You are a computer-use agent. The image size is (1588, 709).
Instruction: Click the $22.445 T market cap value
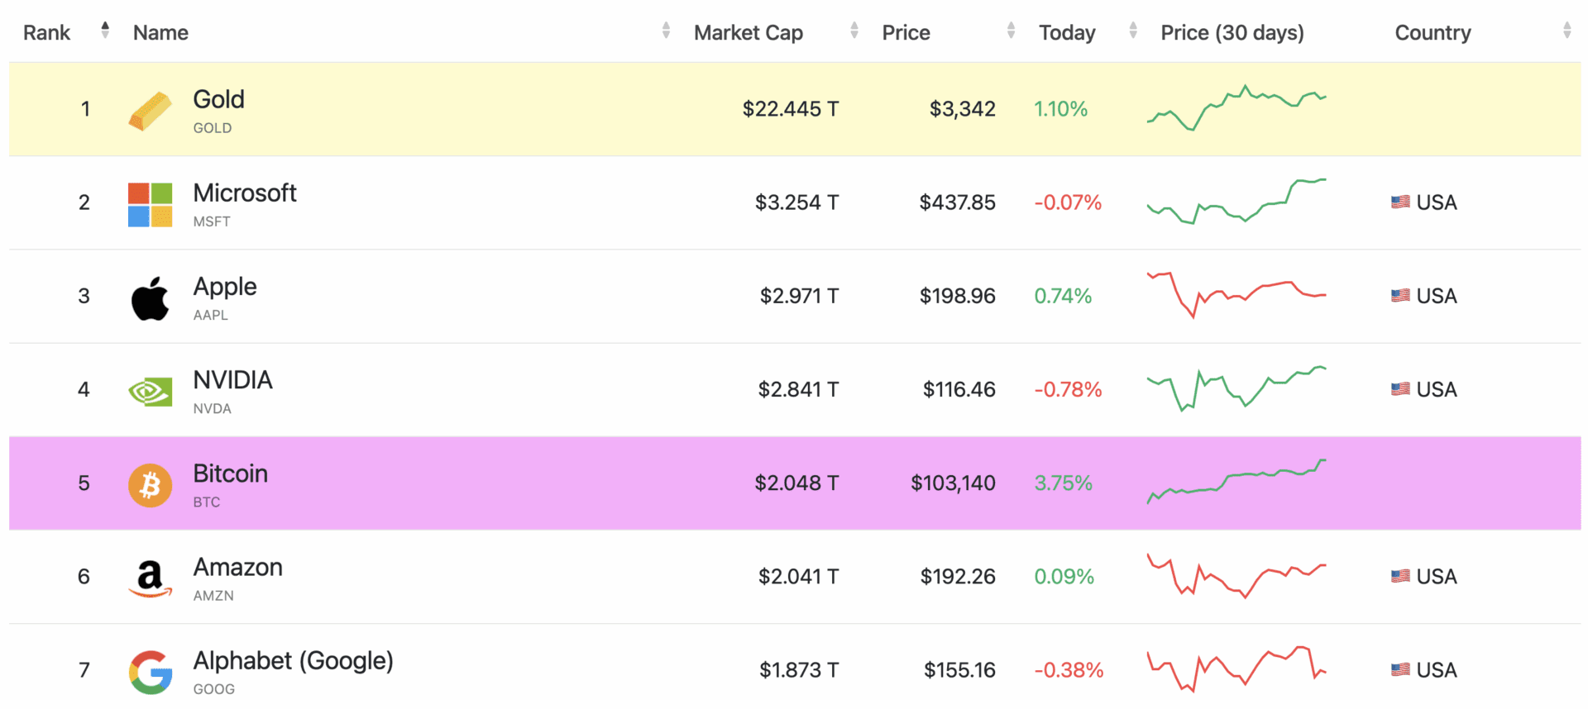pos(791,109)
